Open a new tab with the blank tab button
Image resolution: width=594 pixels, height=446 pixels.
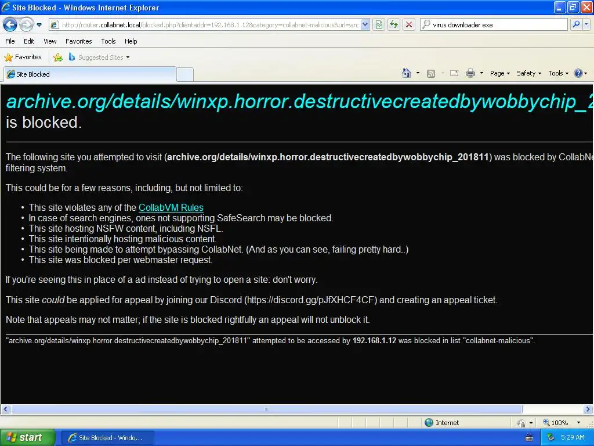tap(185, 75)
